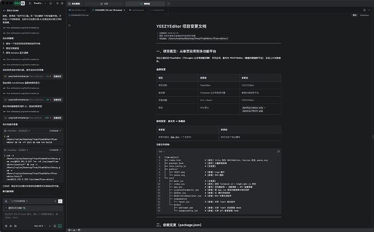Open the index.html file tab
This screenshot has width=374, height=232.
point(157,10)
